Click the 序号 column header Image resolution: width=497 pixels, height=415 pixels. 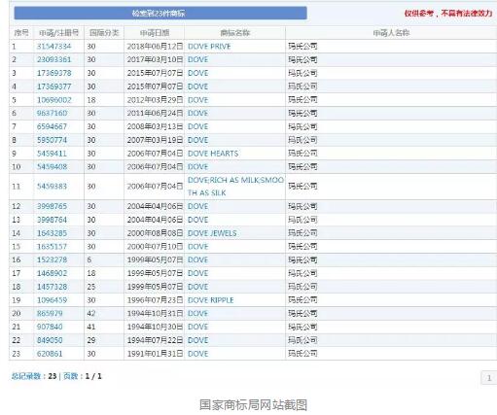pyautogui.click(x=21, y=33)
